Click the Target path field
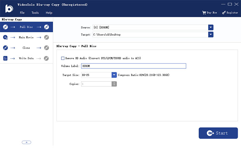 coord(150,35)
